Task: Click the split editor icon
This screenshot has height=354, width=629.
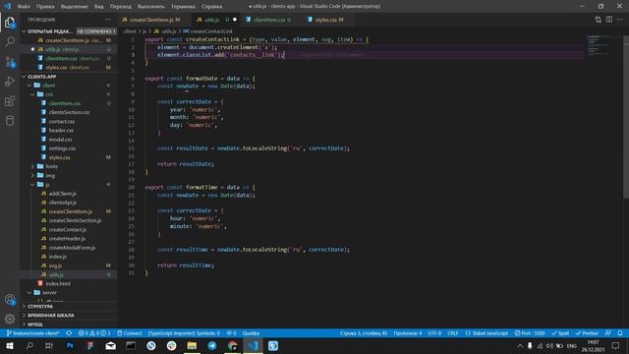Action: (x=609, y=20)
